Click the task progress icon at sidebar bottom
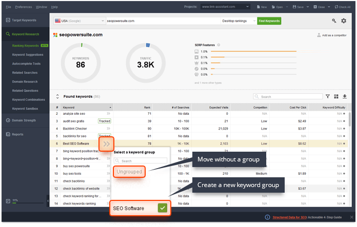This screenshot has width=357, height=227. [x=8, y=201]
